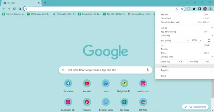Click the three-dot Chrome menu icon
Screen dimensions: 214x112
(210, 9)
